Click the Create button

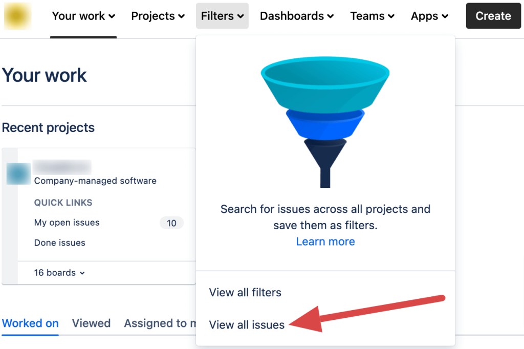point(493,16)
